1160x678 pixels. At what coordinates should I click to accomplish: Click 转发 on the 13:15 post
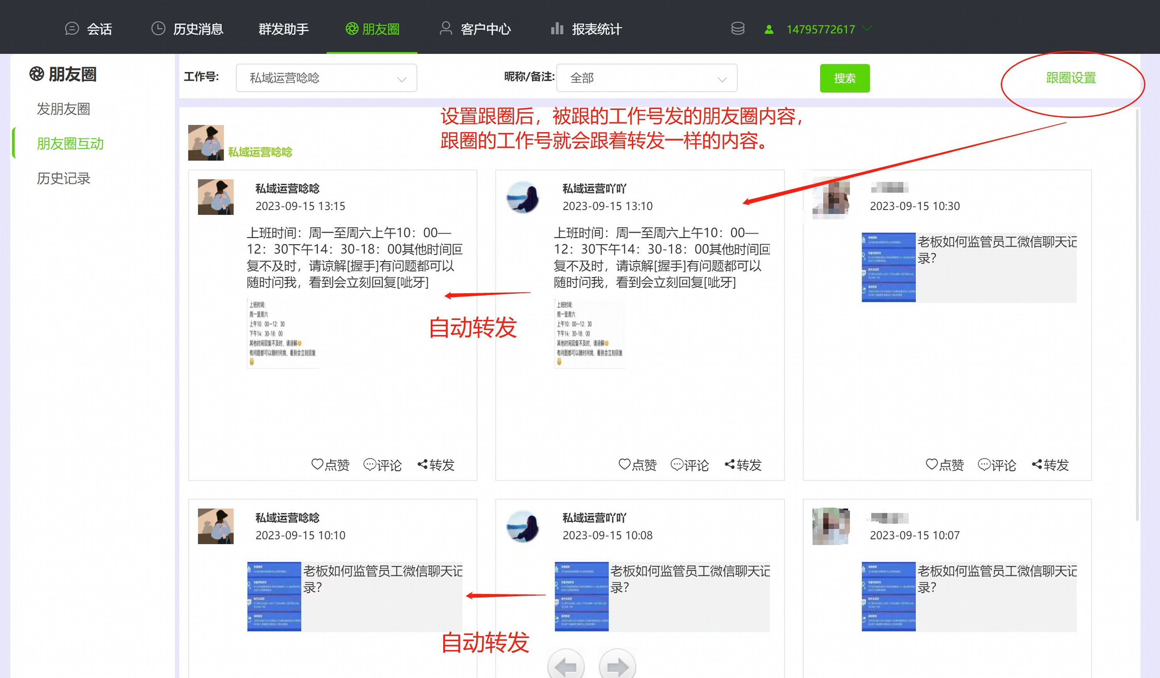click(436, 464)
